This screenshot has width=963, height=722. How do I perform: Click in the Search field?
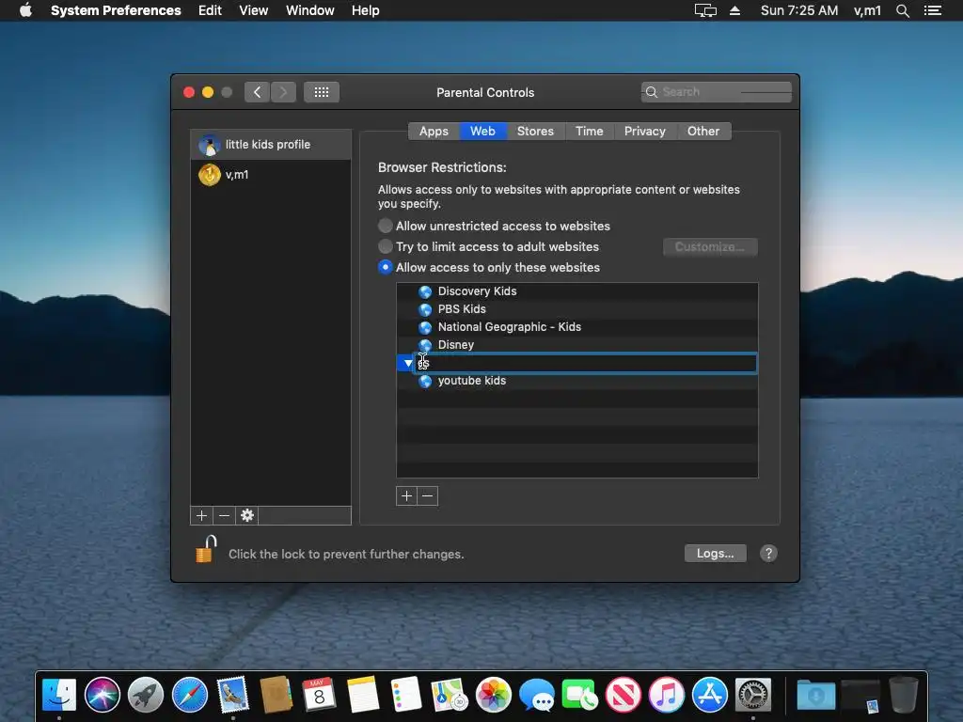716,92
